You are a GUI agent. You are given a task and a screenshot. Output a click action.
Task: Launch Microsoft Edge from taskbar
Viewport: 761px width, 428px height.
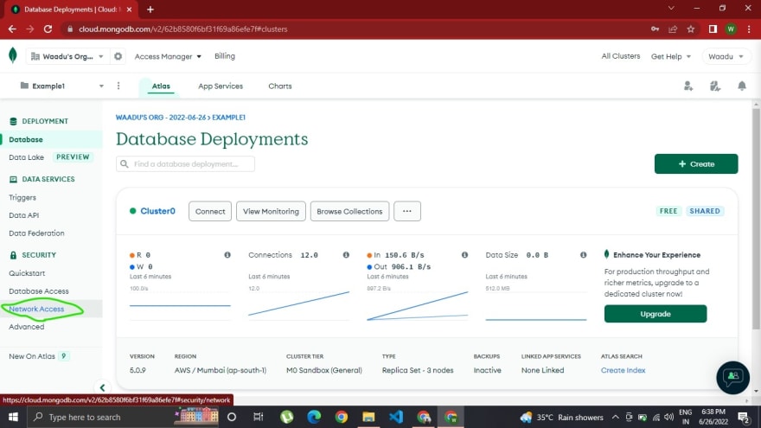[x=314, y=417]
